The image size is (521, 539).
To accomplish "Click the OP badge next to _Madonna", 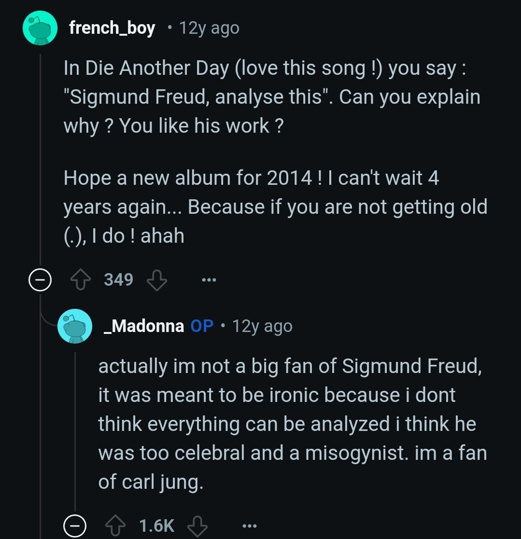I will tap(202, 327).
